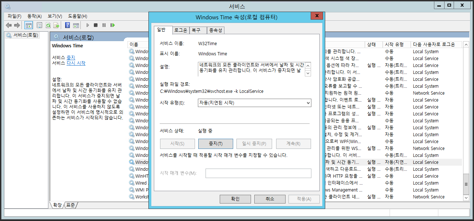Click description box scroll-down arrow
The image size is (474, 221).
click(308, 73)
